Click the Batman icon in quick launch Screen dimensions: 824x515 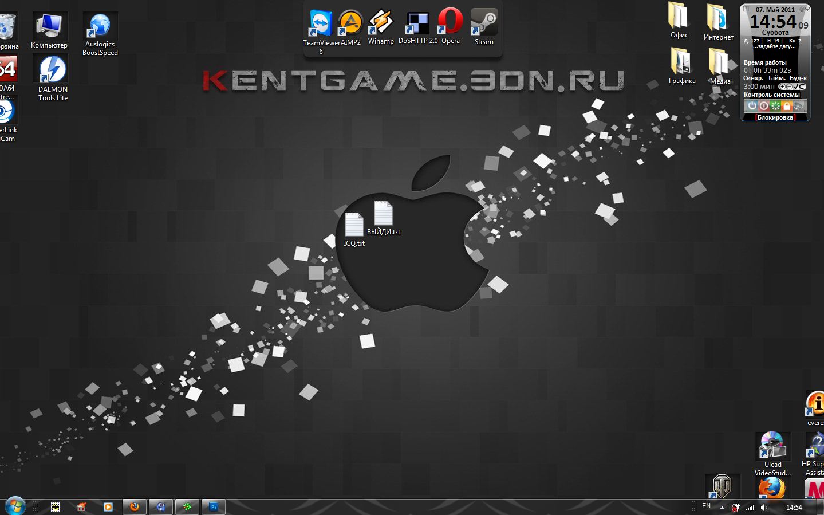pyautogui.click(x=56, y=507)
